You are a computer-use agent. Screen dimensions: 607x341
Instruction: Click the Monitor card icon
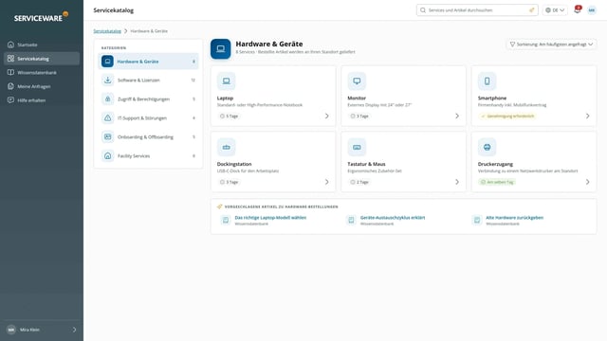click(357, 81)
